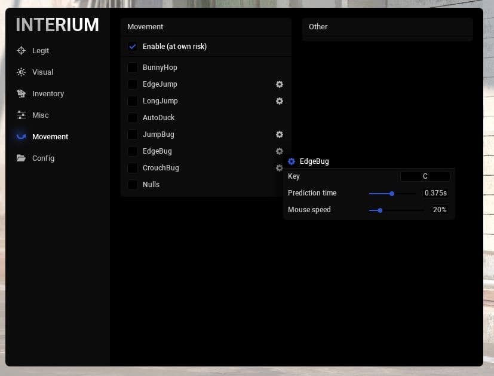Image resolution: width=494 pixels, height=376 pixels.
Task: Click the Legit crosshair icon
Action: tap(22, 51)
